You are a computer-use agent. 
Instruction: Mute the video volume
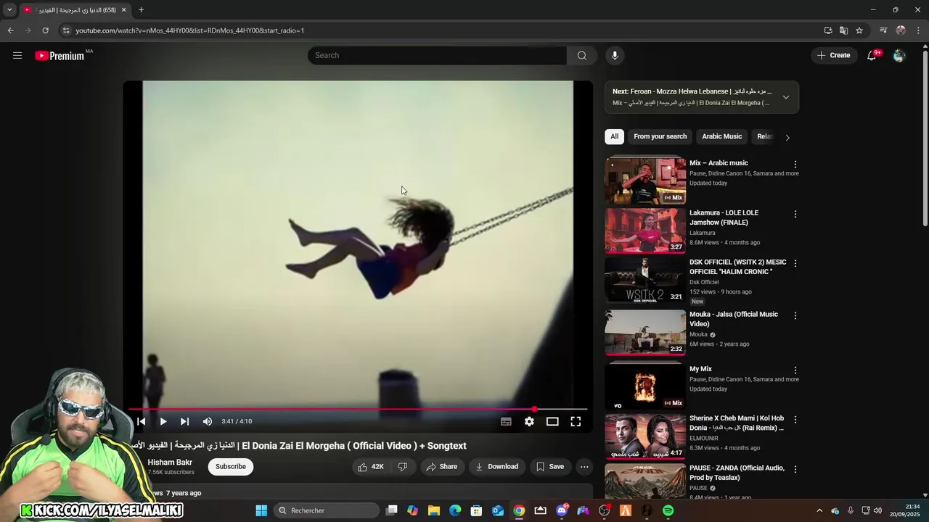(x=208, y=421)
